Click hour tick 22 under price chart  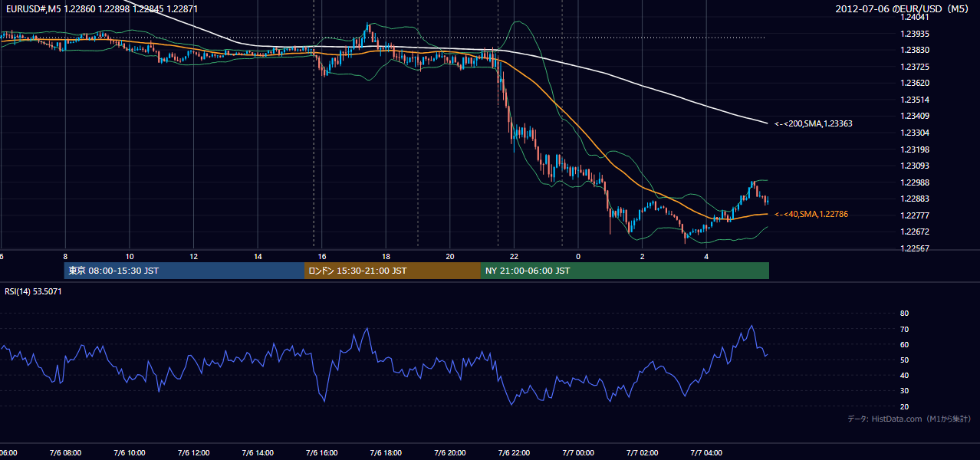514,256
